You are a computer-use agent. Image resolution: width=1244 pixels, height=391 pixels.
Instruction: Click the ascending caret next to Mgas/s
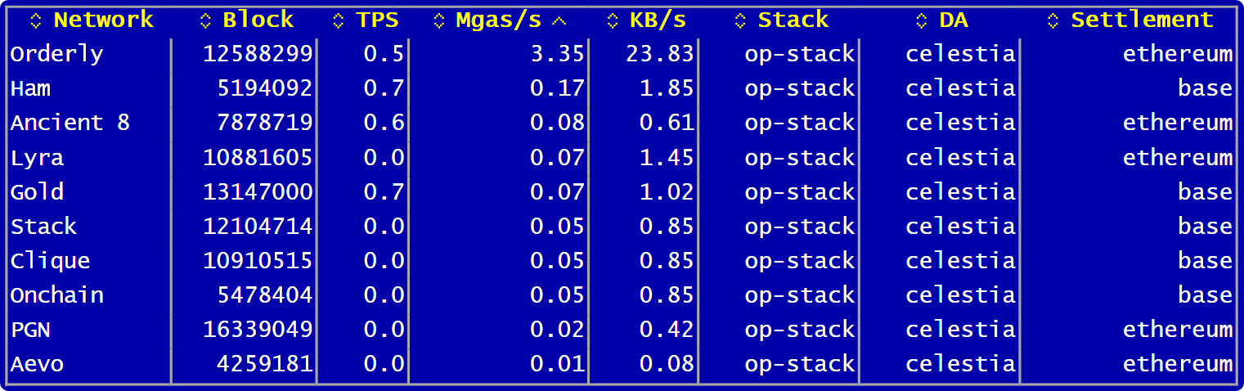(x=559, y=21)
